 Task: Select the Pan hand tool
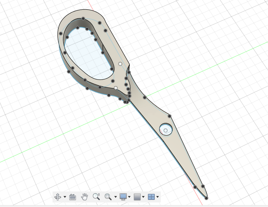point(84,197)
